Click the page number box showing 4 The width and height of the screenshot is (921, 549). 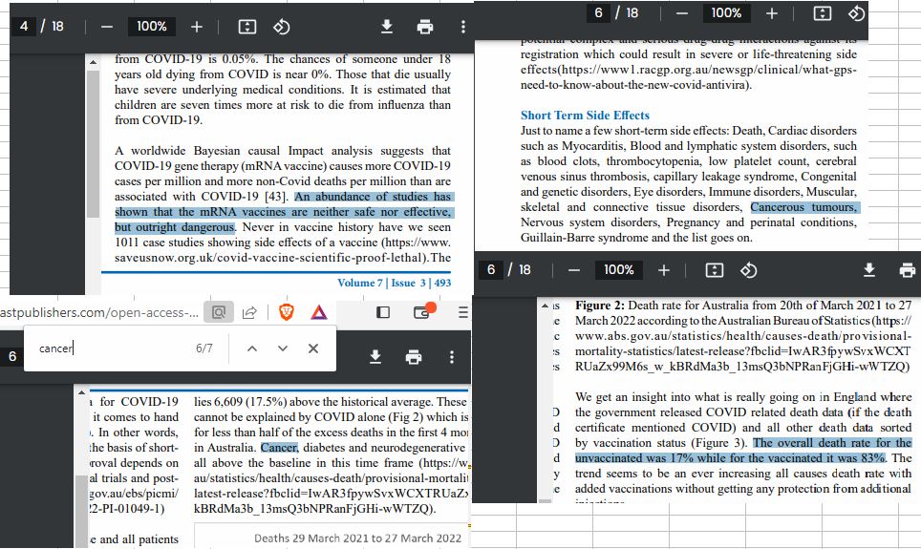pyautogui.click(x=24, y=27)
